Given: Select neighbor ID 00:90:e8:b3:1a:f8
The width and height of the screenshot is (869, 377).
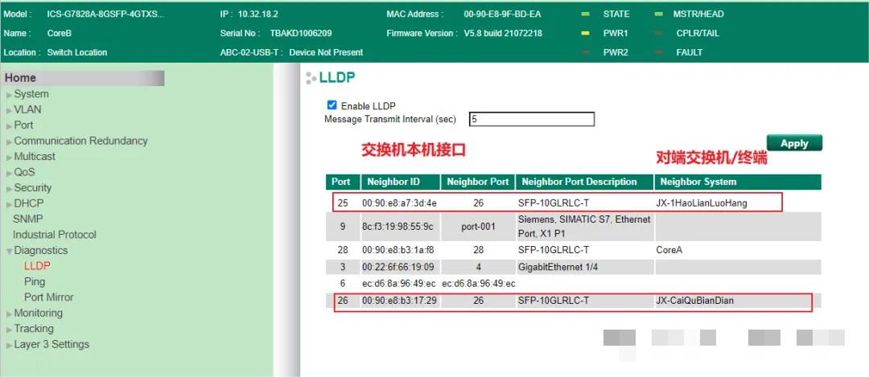Looking at the screenshot, I should point(398,250).
